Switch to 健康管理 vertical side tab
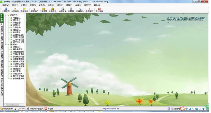This screenshot has height=113, width=211. pyautogui.click(x=2, y=64)
